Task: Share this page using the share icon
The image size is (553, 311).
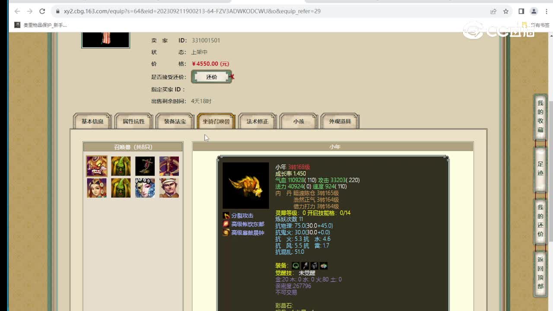Action: click(x=493, y=11)
